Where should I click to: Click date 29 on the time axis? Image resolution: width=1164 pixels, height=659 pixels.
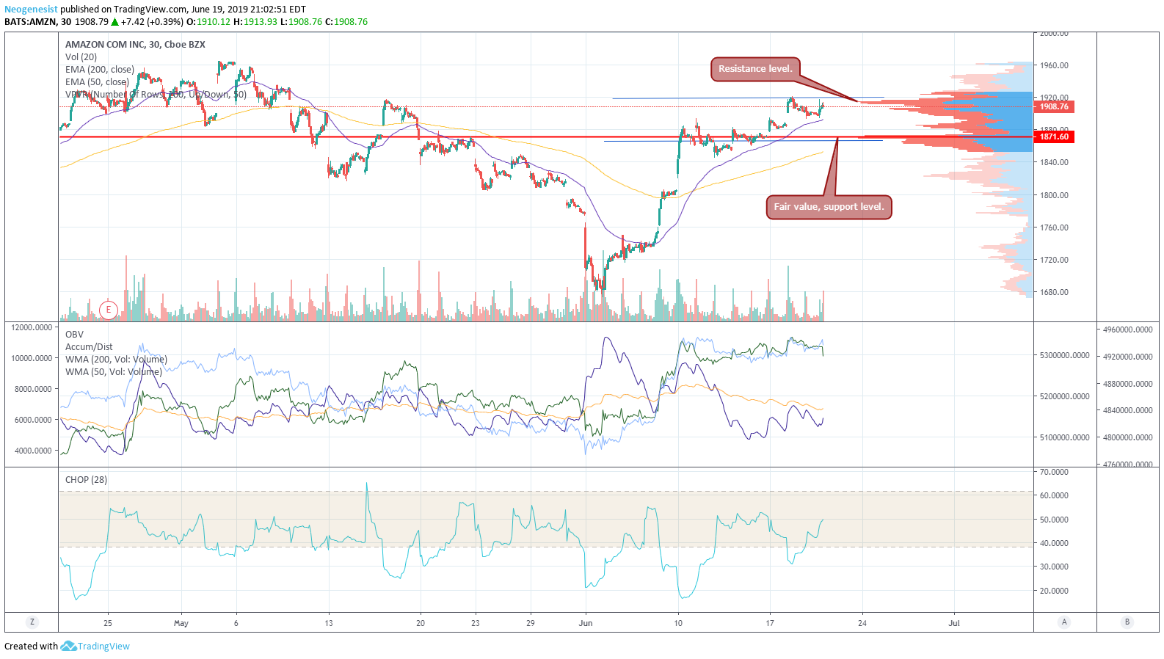(531, 623)
